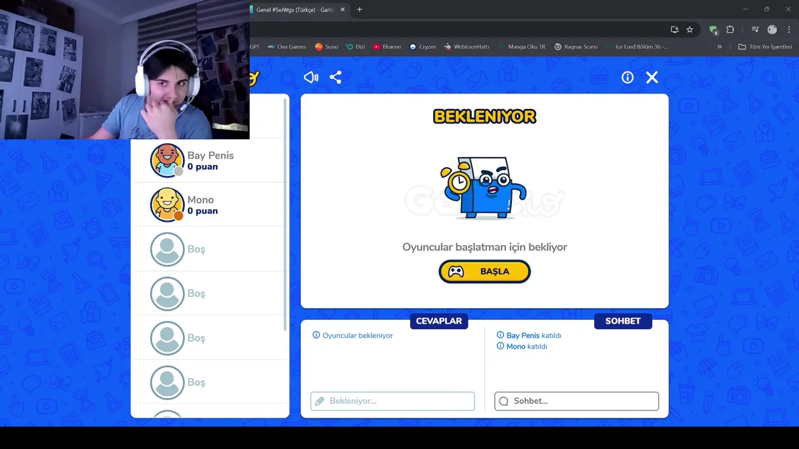The width and height of the screenshot is (799, 449).
Task: Close the Gartic browser tab
Action: point(342,9)
